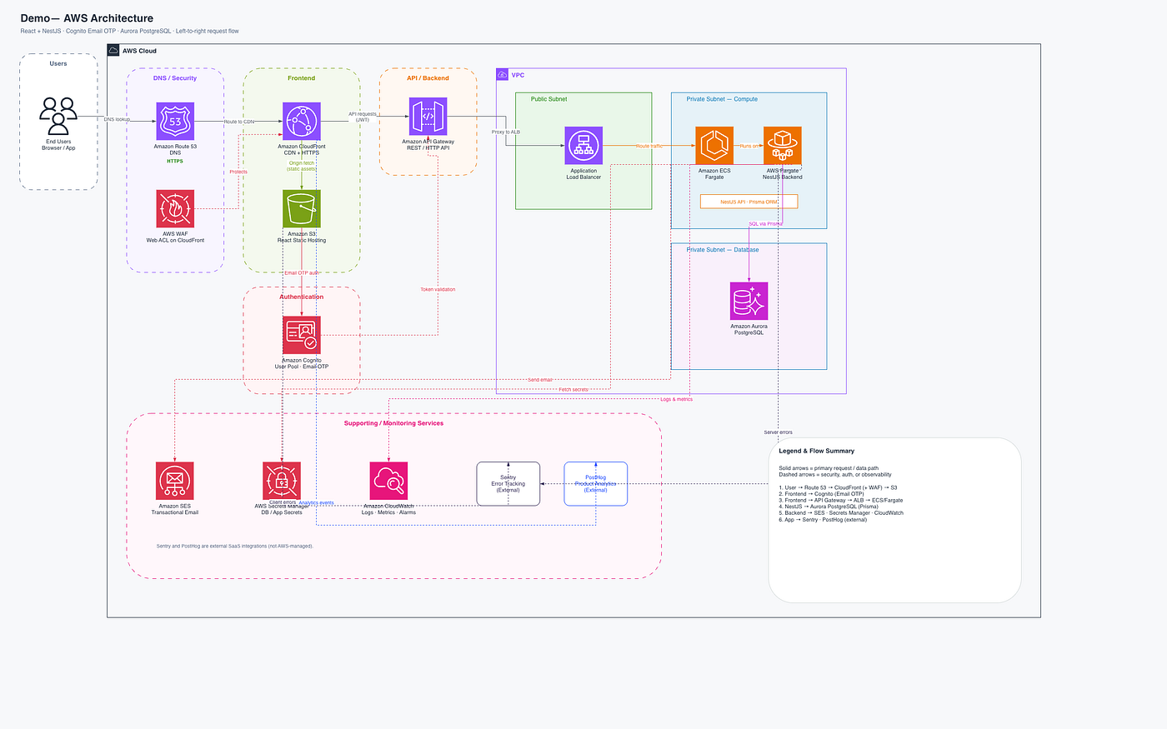Select the Amazon S3 bucket icon

[x=302, y=208]
